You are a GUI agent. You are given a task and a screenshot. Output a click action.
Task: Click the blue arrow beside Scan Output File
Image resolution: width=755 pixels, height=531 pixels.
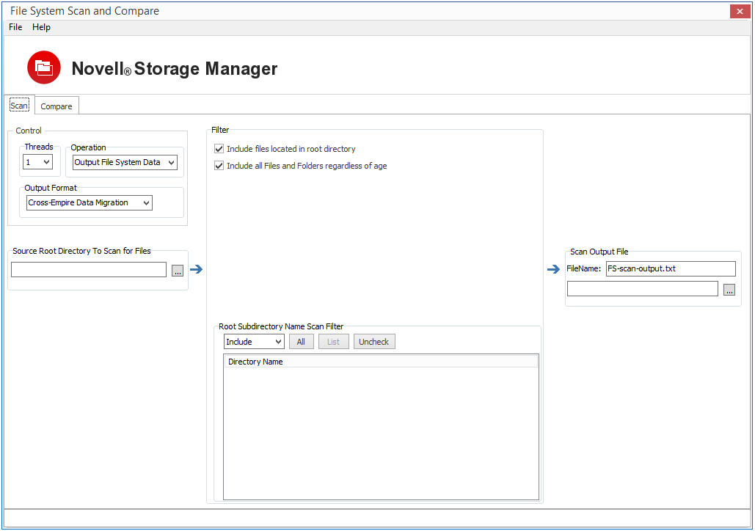553,269
